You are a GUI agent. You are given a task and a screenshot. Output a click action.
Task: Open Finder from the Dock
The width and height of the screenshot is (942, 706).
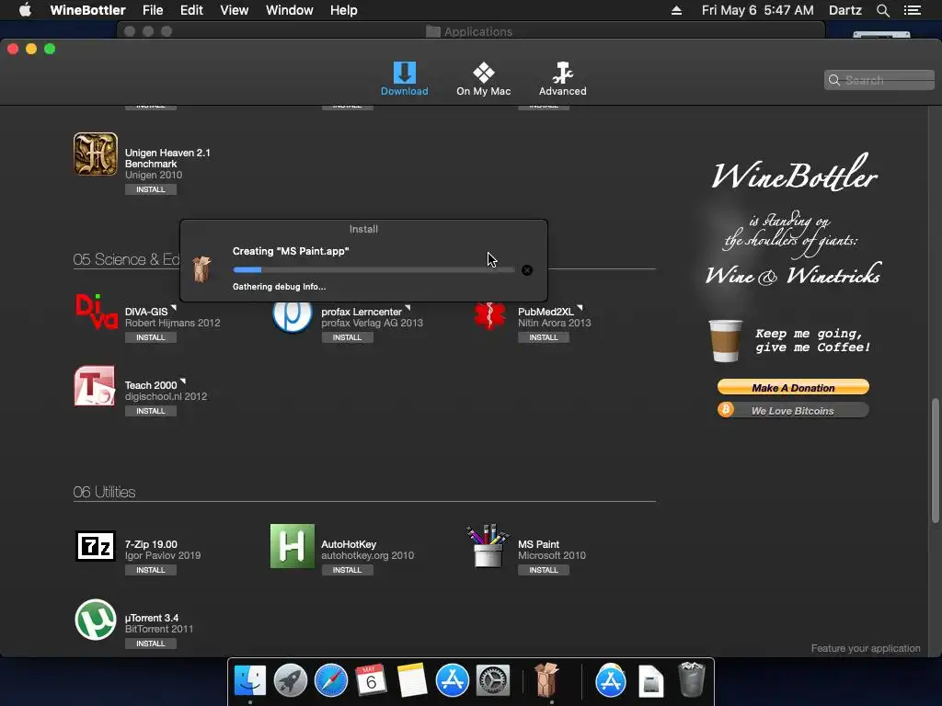[250, 681]
